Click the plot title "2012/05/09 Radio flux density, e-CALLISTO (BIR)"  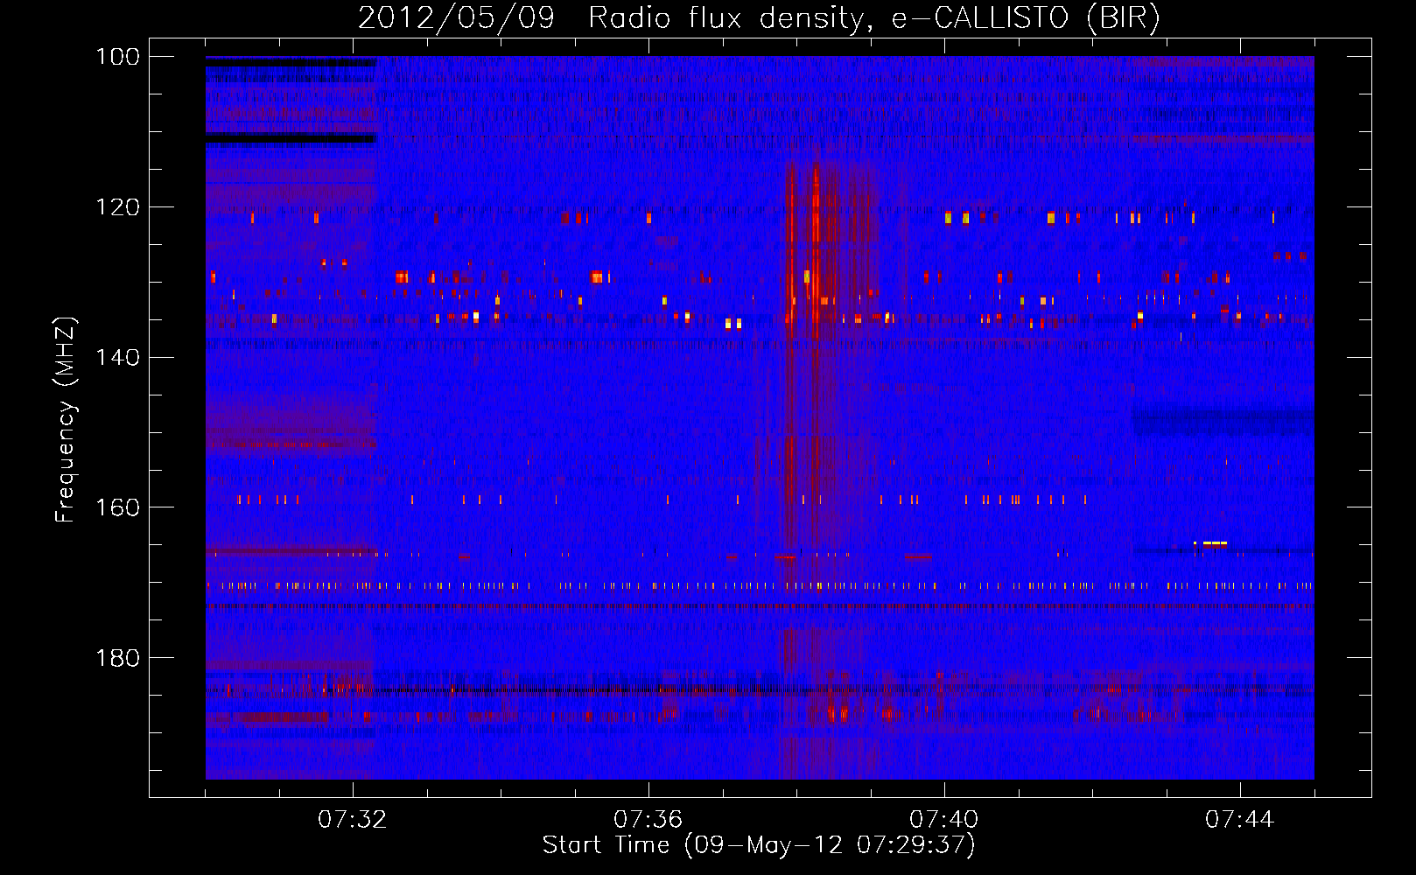pos(759,17)
